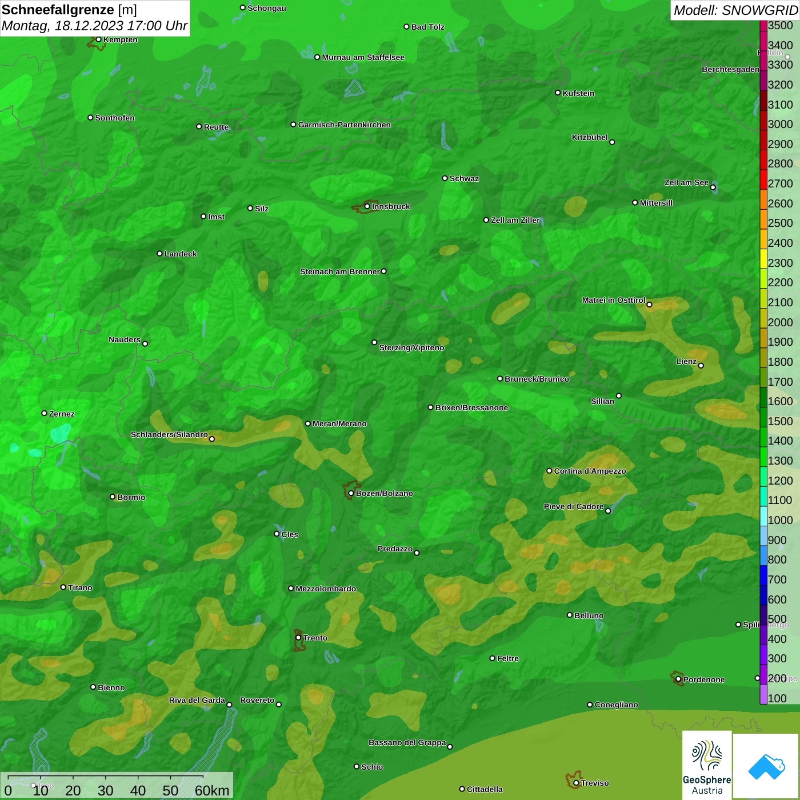Select the "Steinach am Brenner" label
This screenshot has height=800, width=800.
pyautogui.click(x=340, y=271)
